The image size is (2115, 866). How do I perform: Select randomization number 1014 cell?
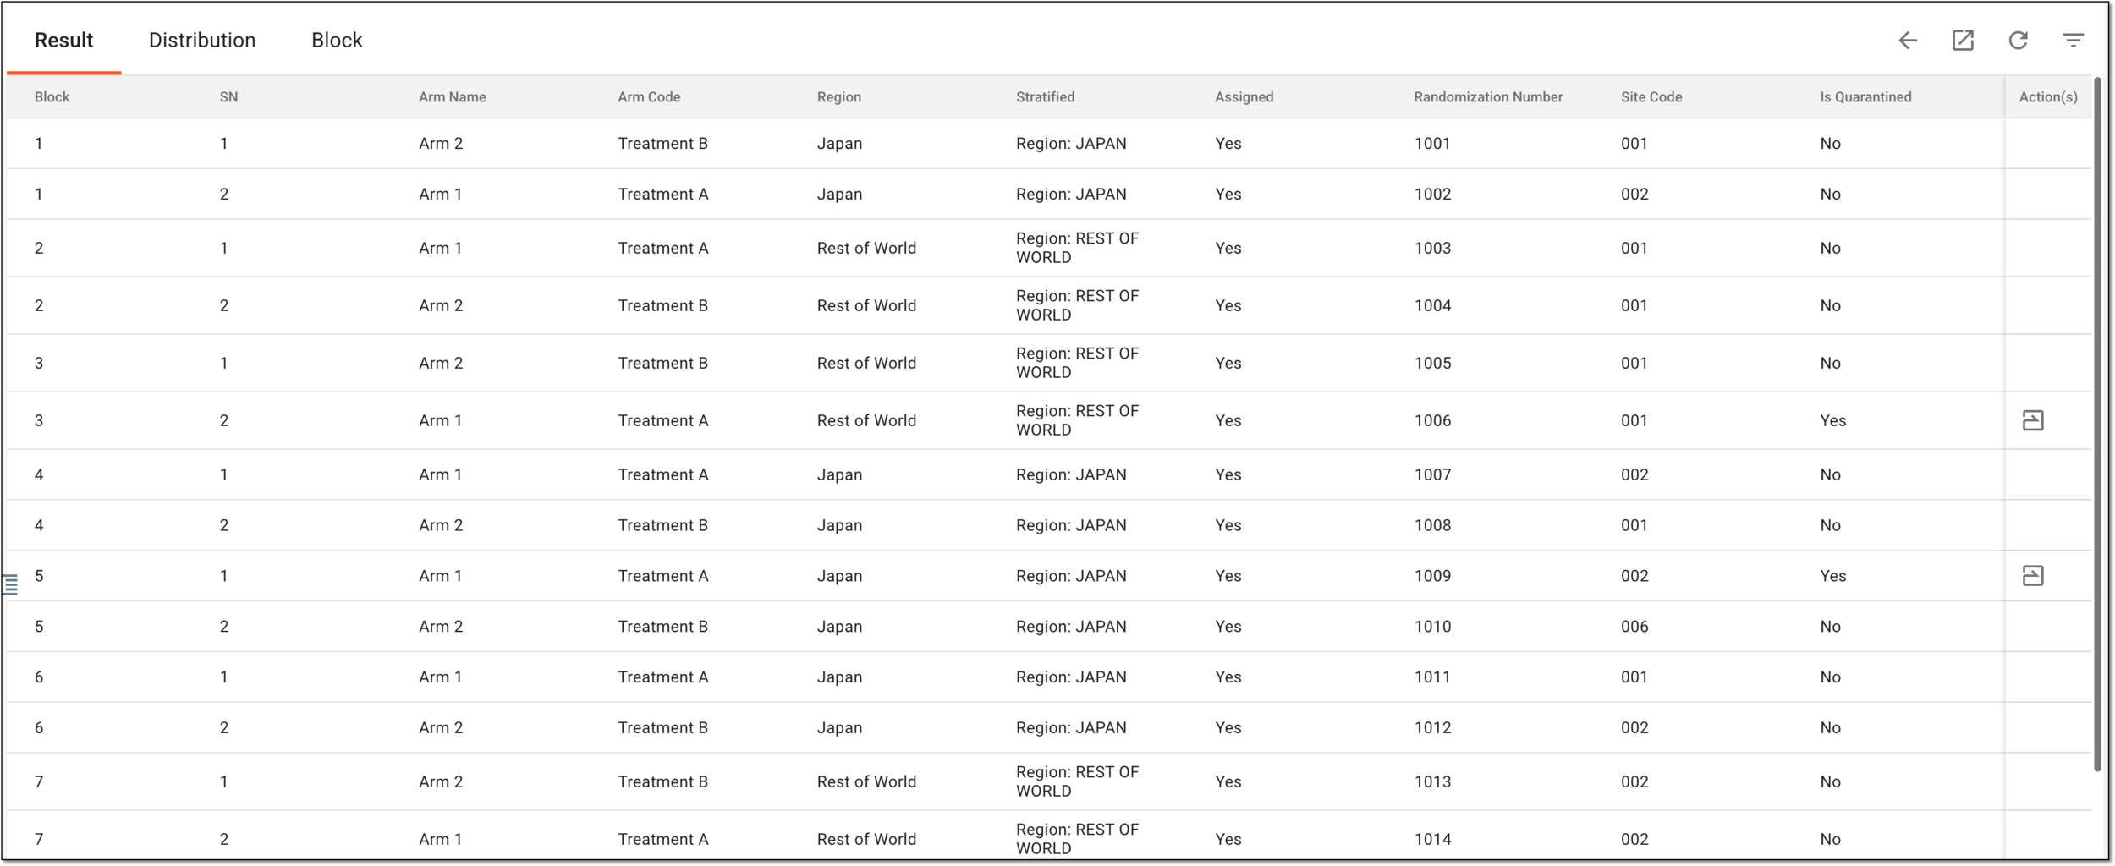(1432, 840)
